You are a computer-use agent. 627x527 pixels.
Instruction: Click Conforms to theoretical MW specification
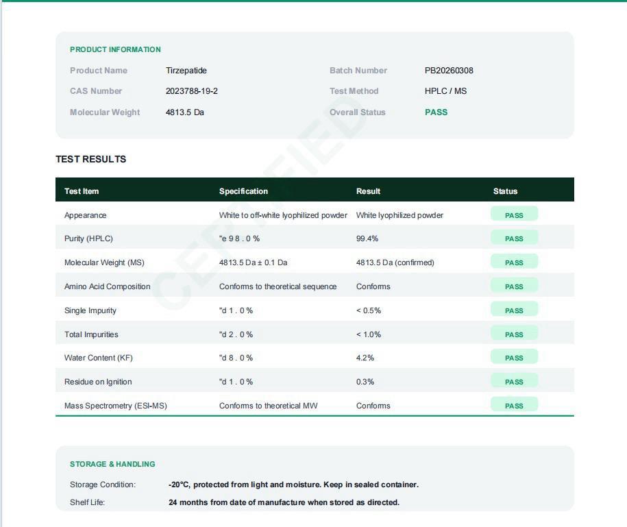[269, 406]
